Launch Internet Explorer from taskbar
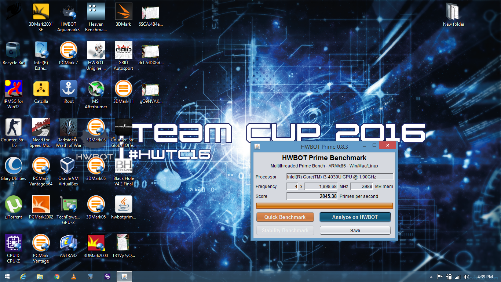 (23, 276)
